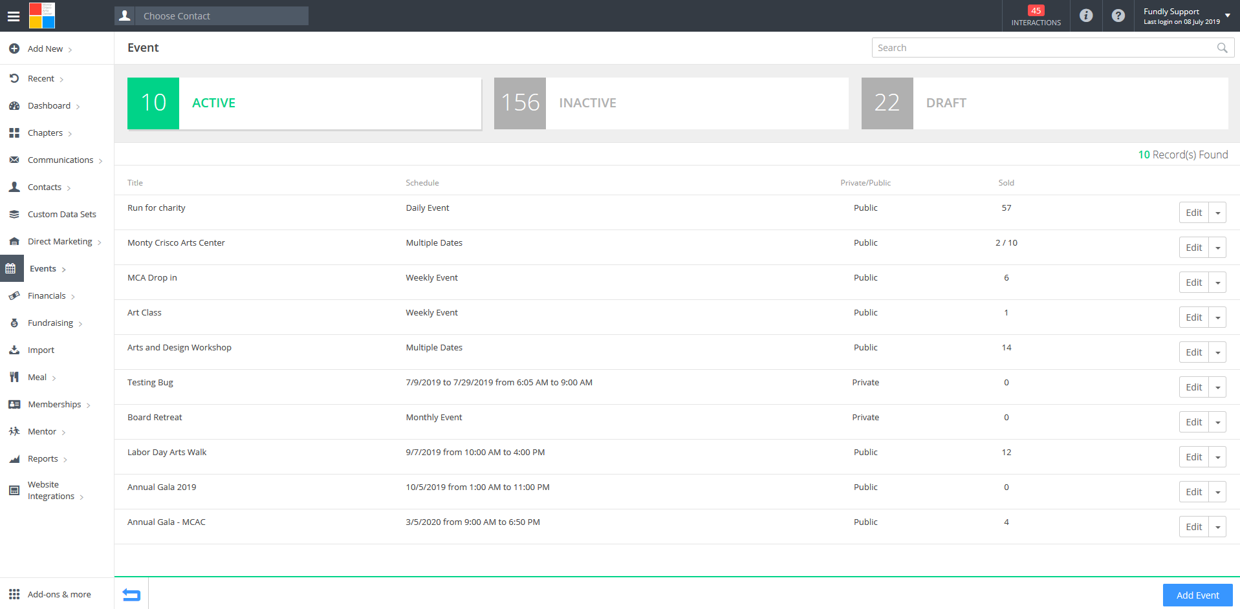Click the contact person icon

click(125, 16)
